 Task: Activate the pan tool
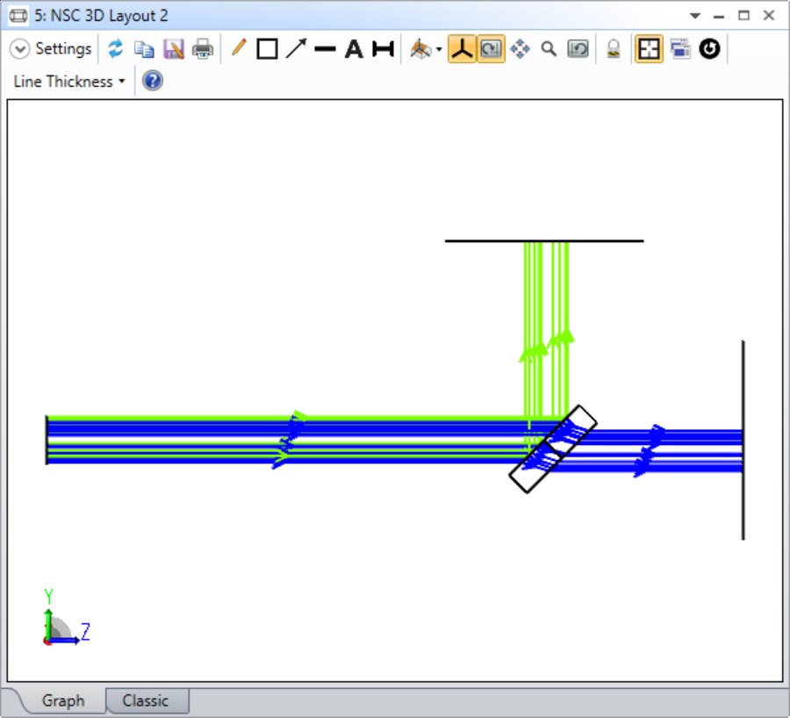[520, 49]
